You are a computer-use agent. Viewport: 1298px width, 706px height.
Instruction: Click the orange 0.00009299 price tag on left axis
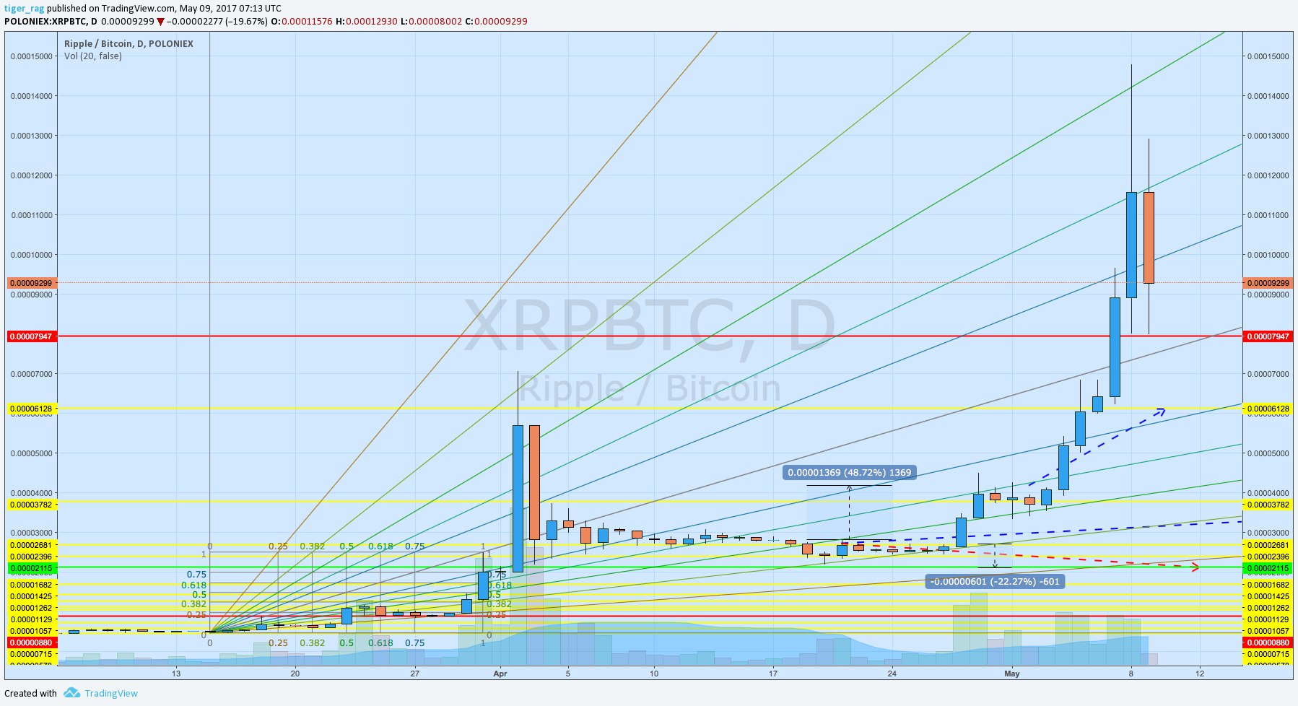[32, 283]
